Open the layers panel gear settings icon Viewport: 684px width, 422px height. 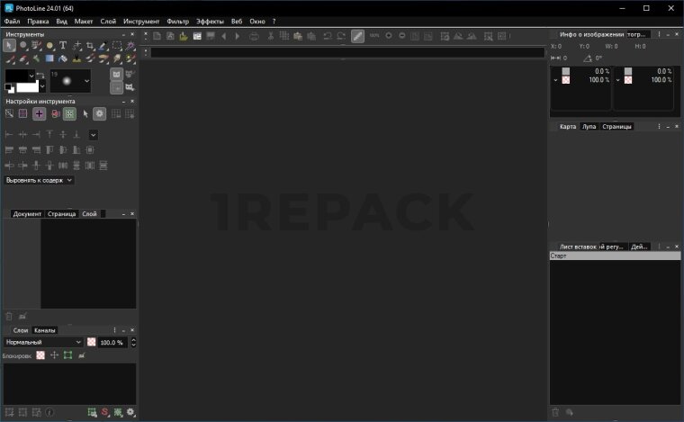coord(130,412)
